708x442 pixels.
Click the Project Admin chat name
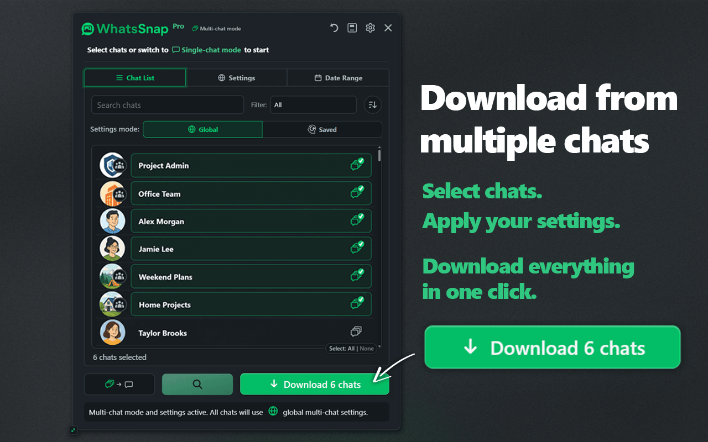point(163,166)
